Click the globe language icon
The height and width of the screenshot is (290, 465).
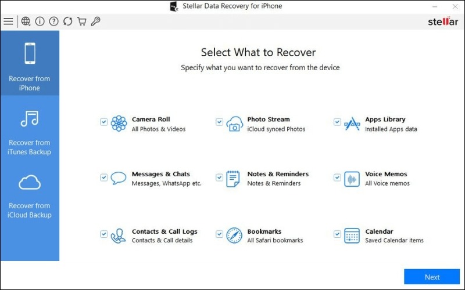click(26, 21)
